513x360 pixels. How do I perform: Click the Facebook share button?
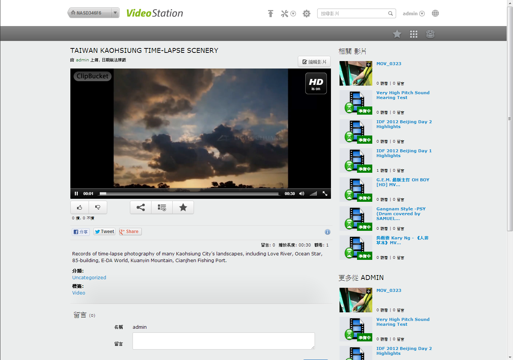tap(81, 232)
